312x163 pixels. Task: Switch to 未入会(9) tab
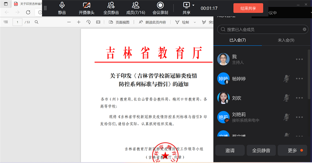click(x=285, y=40)
